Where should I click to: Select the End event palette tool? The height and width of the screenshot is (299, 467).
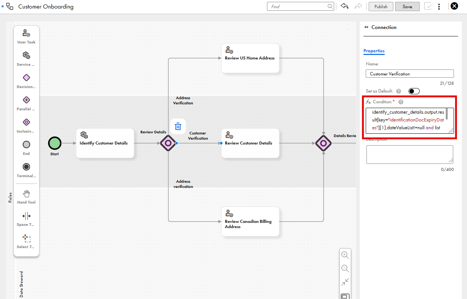click(x=26, y=148)
